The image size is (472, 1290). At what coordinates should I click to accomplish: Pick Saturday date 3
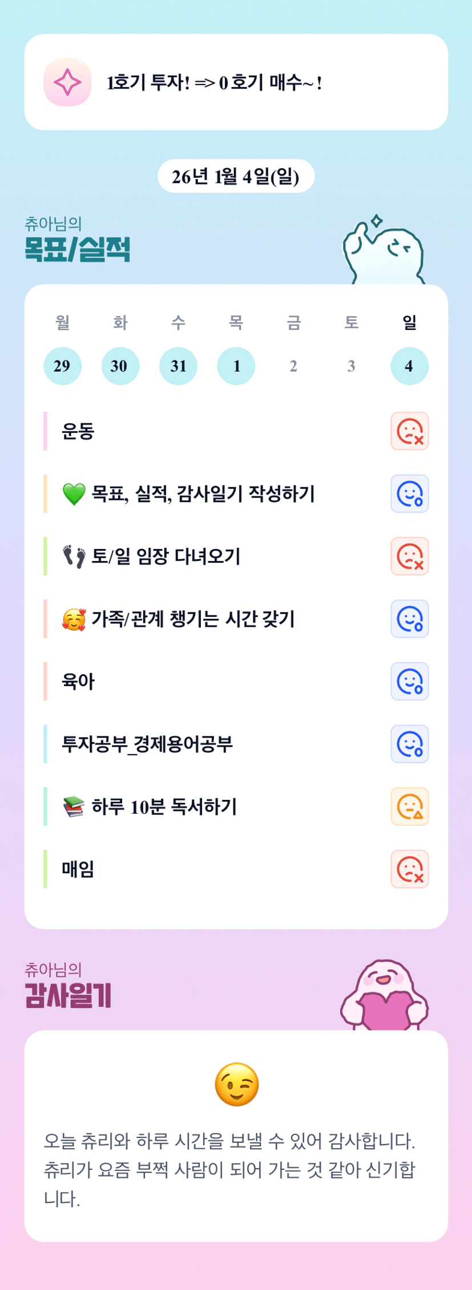point(352,366)
